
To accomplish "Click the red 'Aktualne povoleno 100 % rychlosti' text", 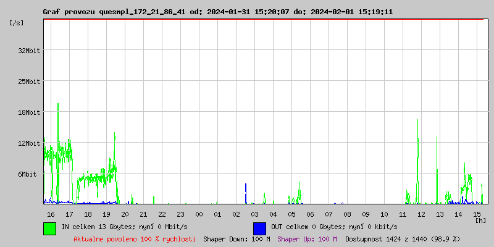I will [135, 239].
